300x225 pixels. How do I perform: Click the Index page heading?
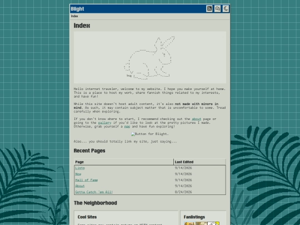[82, 26]
